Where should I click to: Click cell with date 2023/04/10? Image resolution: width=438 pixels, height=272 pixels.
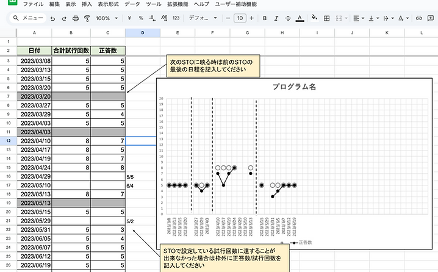point(34,141)
